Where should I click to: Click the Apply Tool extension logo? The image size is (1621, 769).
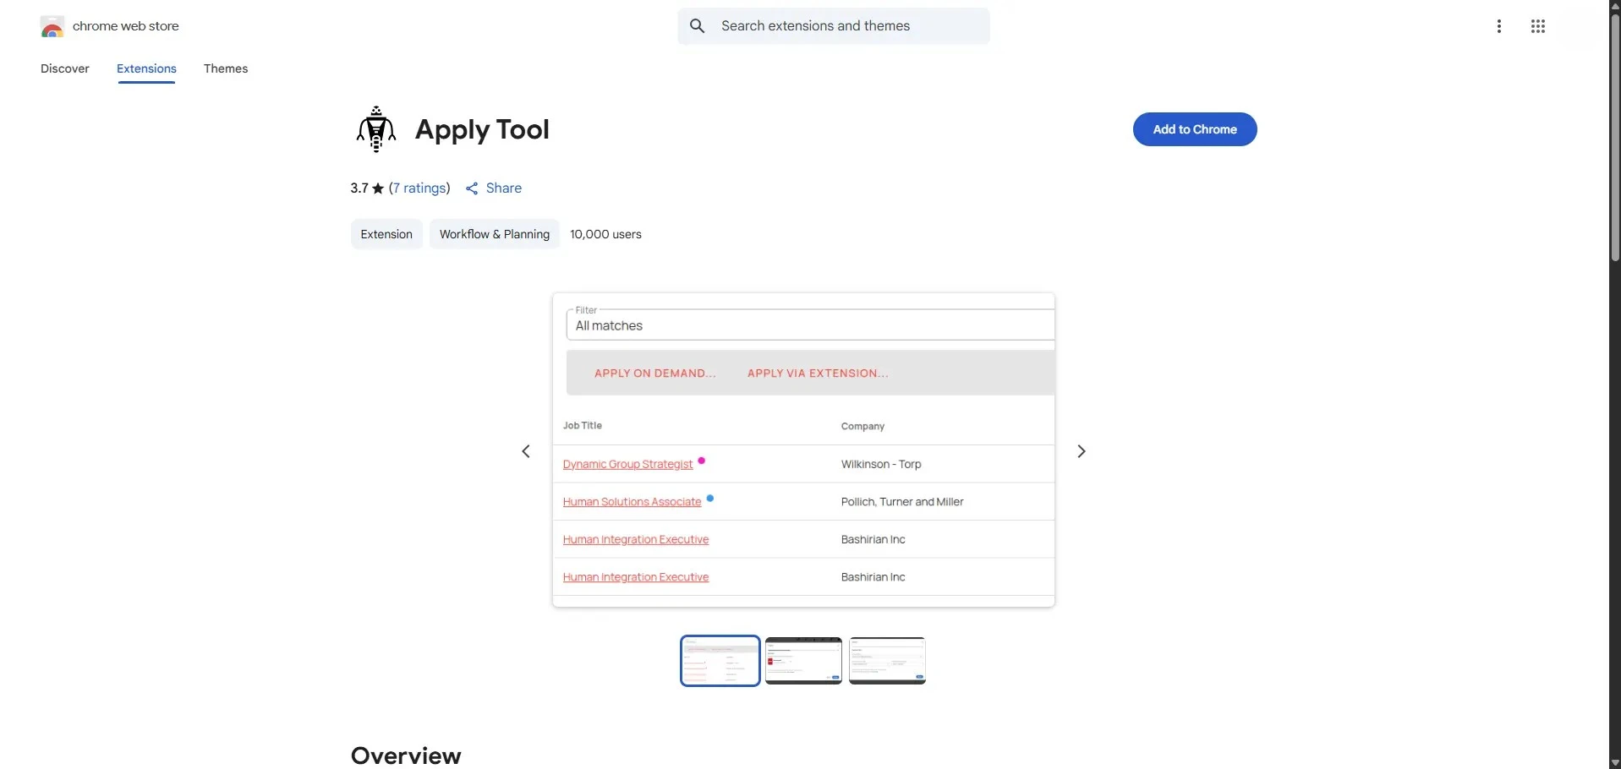376,129
